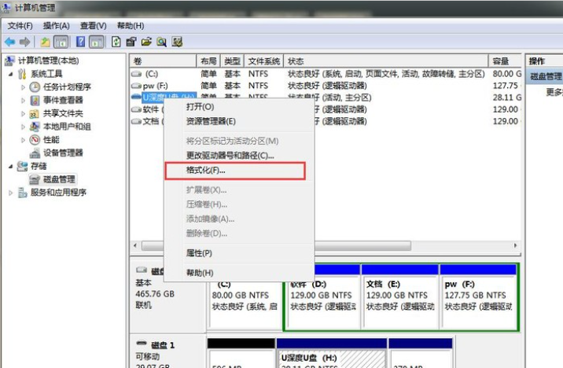Open the 帮助(H) menu in menu bar
The height and width of the screenshot is (368, 563).
point(131,26)
